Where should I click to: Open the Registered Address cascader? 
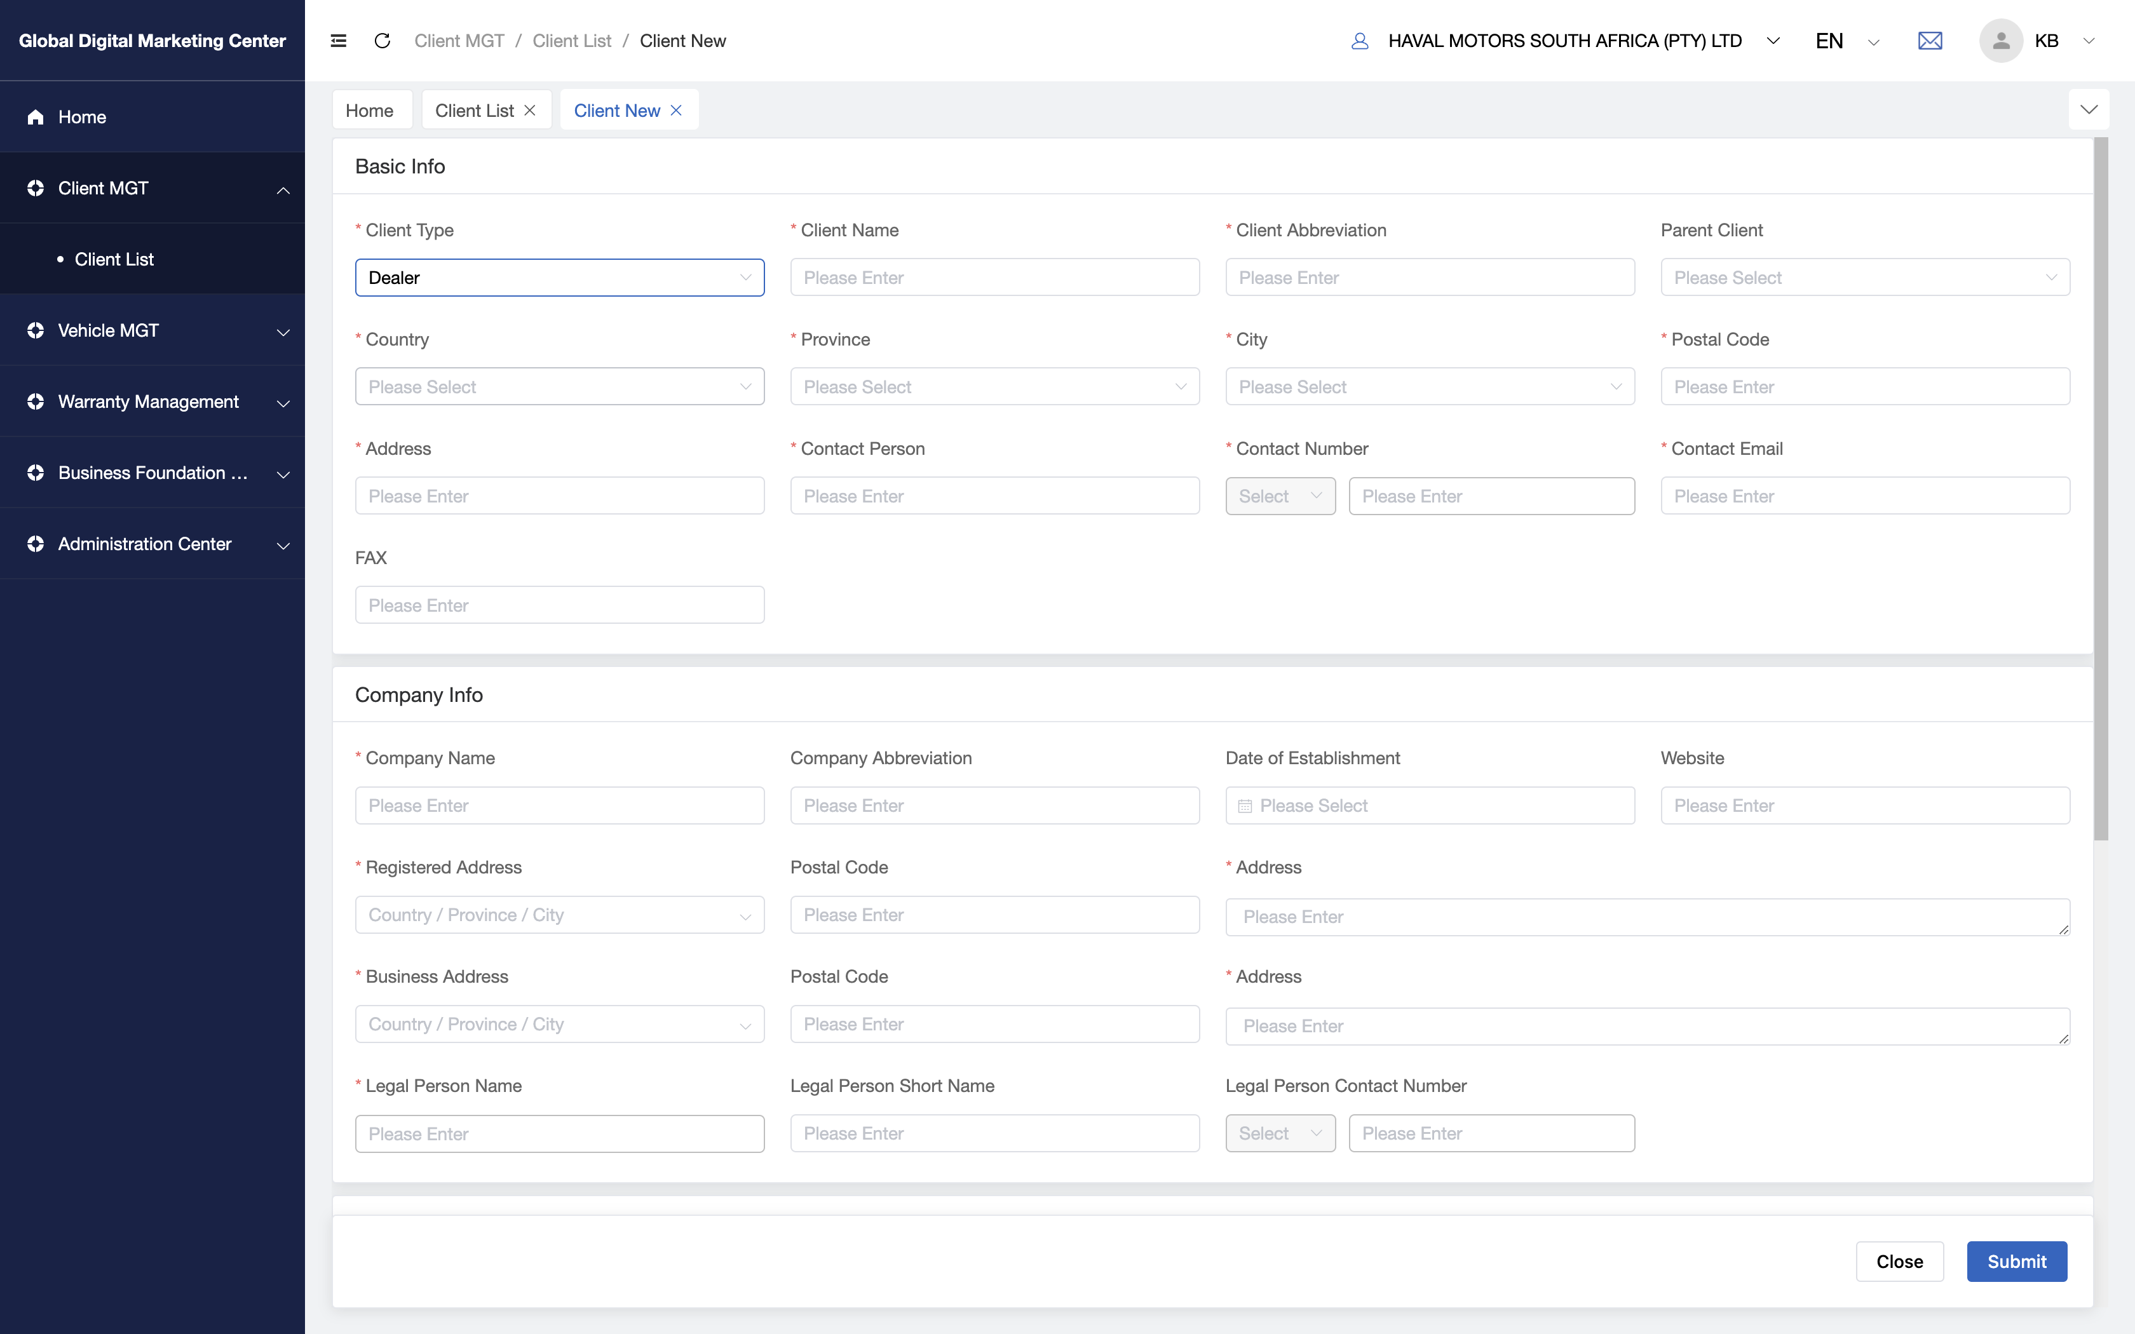coord(559,915)
